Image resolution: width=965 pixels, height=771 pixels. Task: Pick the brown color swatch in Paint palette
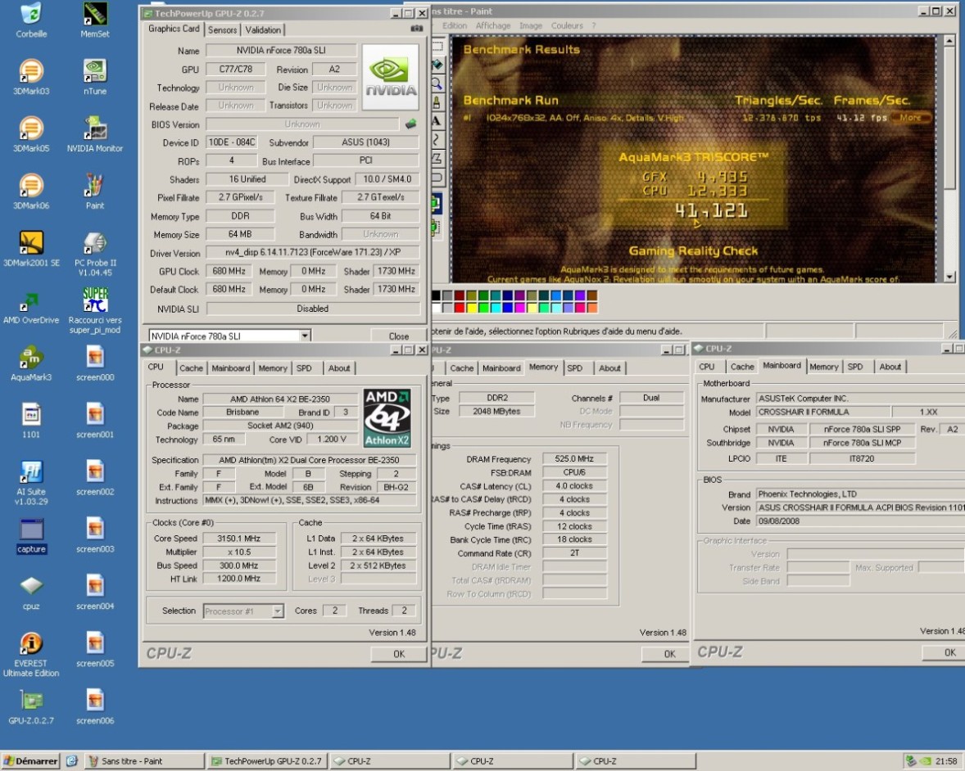tap(592, 295)
